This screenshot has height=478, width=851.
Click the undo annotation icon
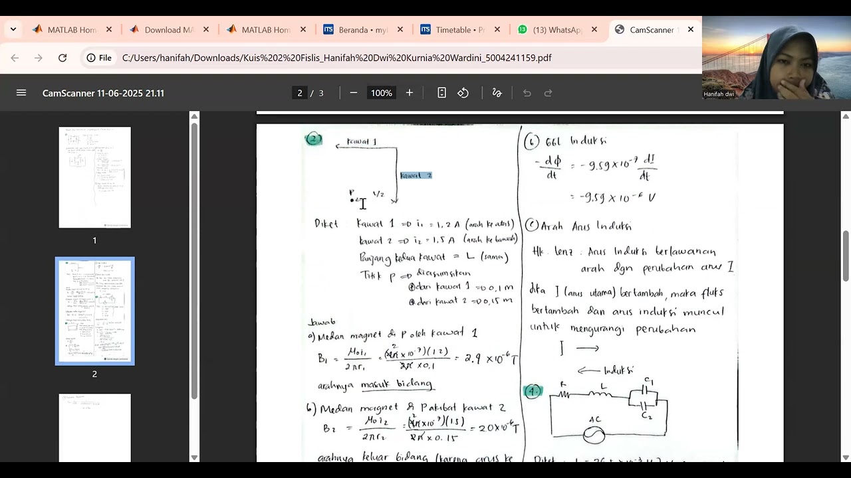[x=527, y=93]
